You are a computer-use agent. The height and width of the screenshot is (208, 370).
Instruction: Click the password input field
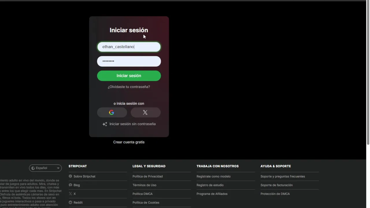pyautogui.click(x=129, y=61)
